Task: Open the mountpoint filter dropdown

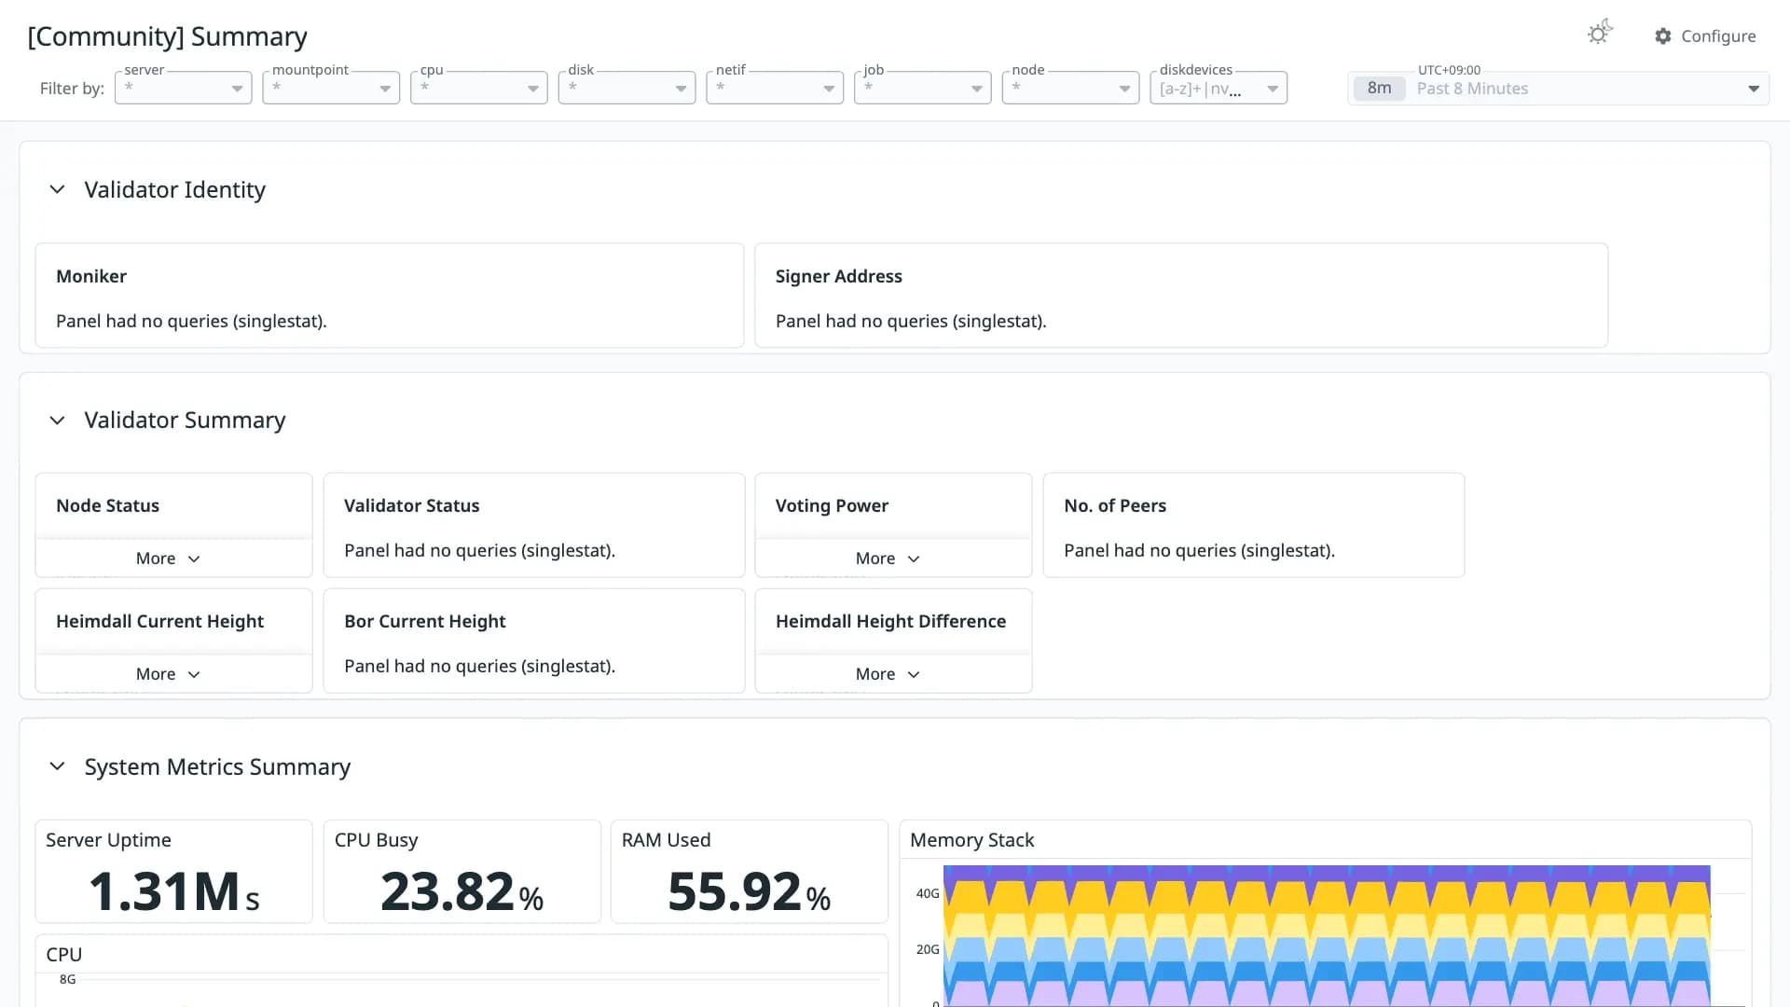Action: tap(331, 88)
